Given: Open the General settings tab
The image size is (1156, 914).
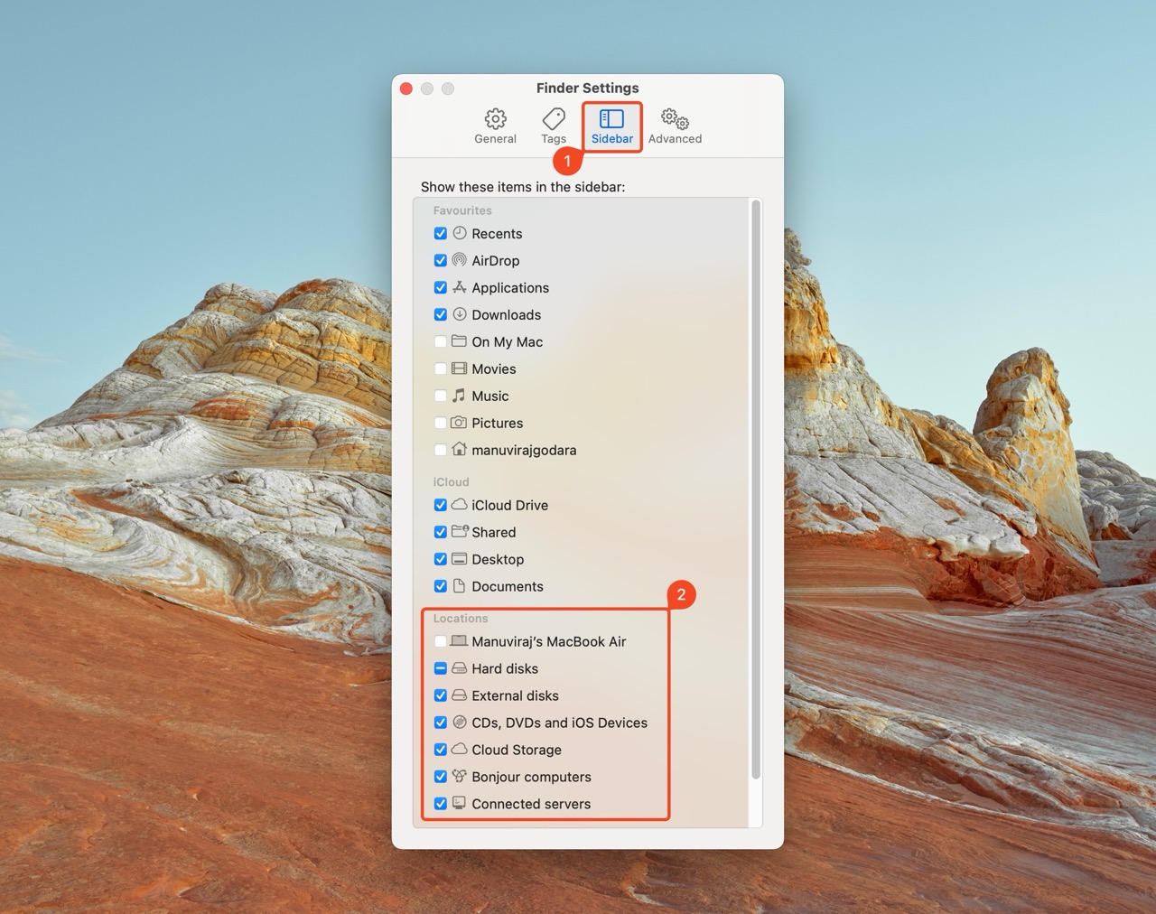Looking at the screenshot, I should click(x=495, y=126).
